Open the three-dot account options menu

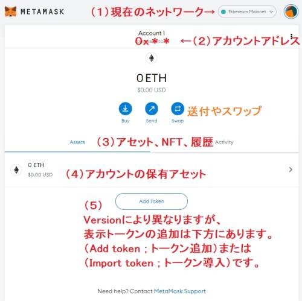pos(291,36)
